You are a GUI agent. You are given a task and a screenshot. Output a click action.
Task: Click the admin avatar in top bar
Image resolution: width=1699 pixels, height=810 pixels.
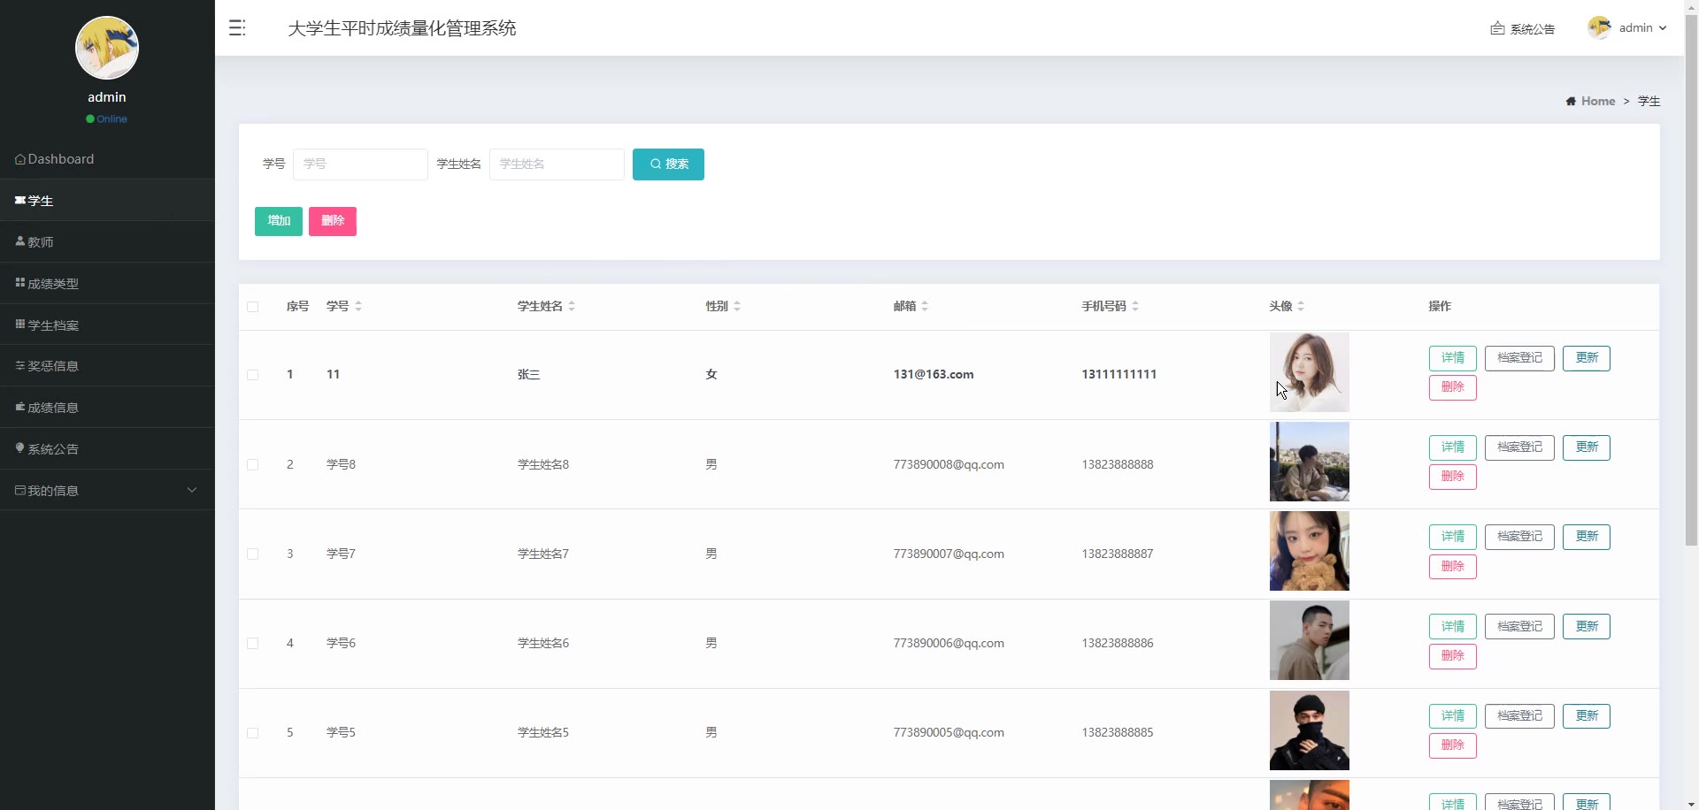(x=1599, y=28)
